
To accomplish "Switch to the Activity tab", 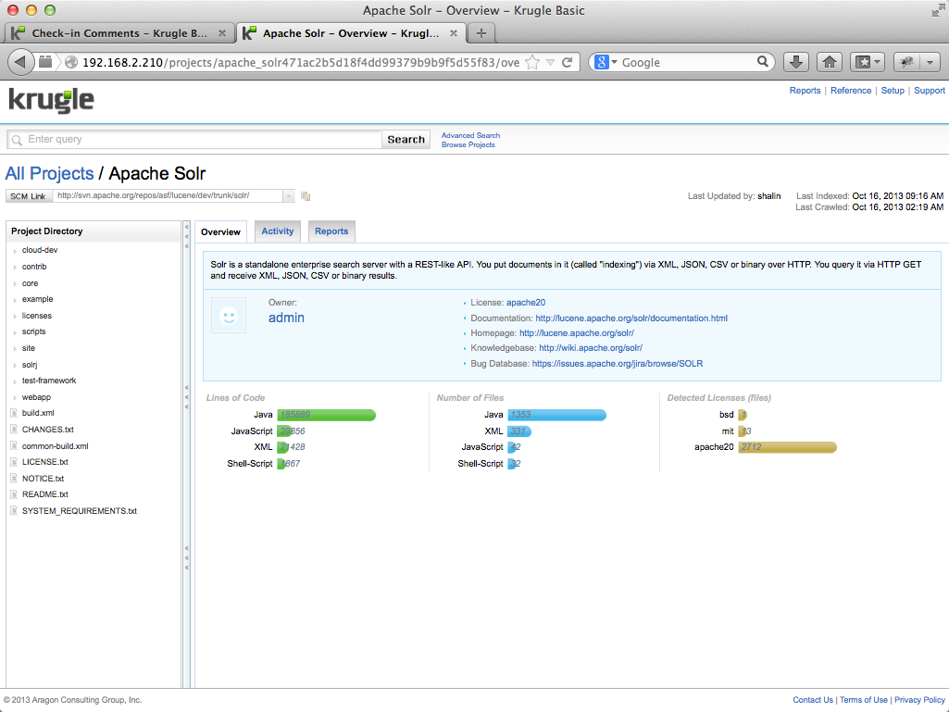I will click(277, 231).
